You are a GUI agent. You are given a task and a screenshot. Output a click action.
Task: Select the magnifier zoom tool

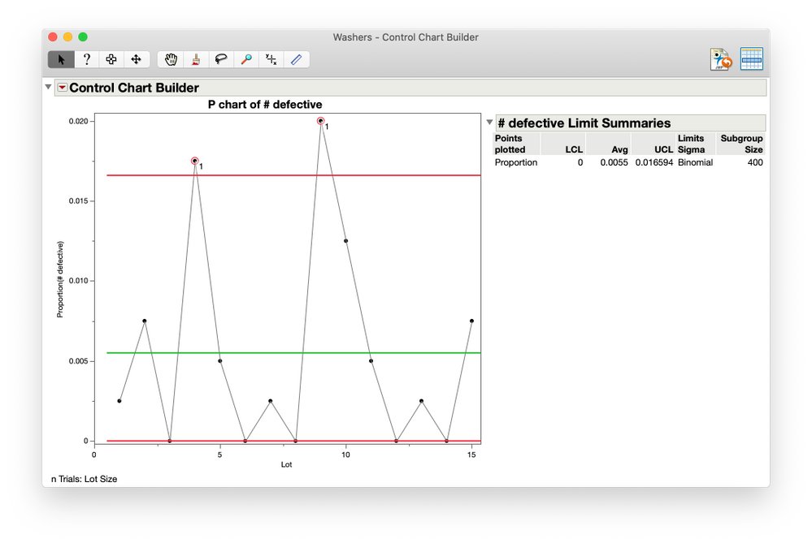point(246,59)
